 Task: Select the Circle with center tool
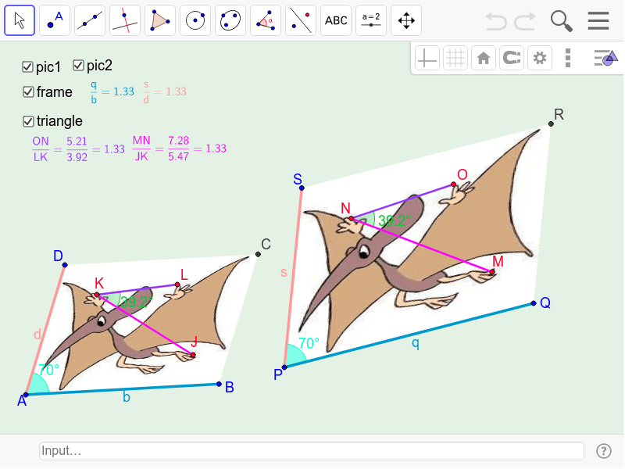tap(195, 20)
